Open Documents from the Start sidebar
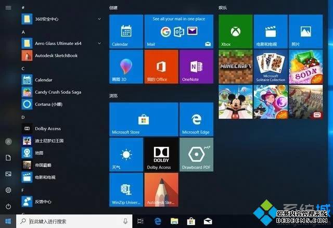 click(8, 158)
